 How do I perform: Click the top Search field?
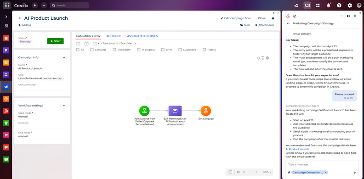coord(69,6)
